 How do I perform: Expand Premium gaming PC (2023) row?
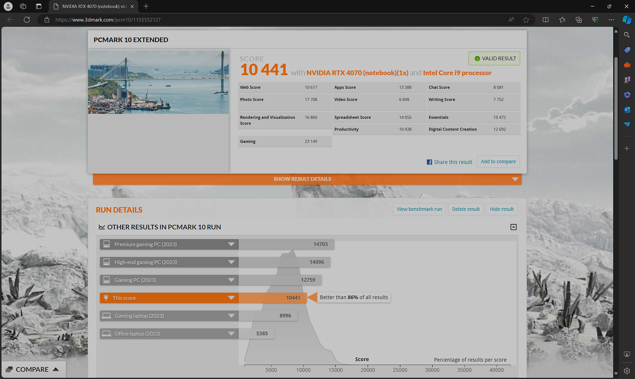click(x=169, y=244)
